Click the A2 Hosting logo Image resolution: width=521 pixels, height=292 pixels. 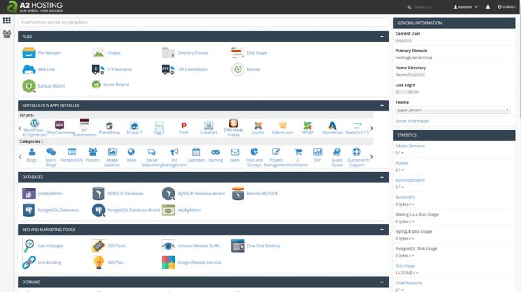pos(35,7)
